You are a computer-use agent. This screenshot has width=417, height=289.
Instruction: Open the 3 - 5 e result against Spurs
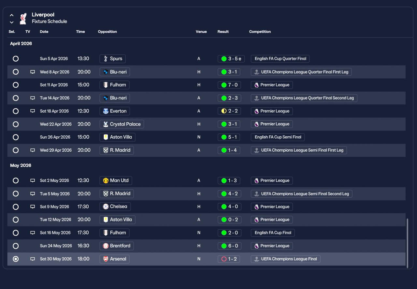(x=231, y=59)
